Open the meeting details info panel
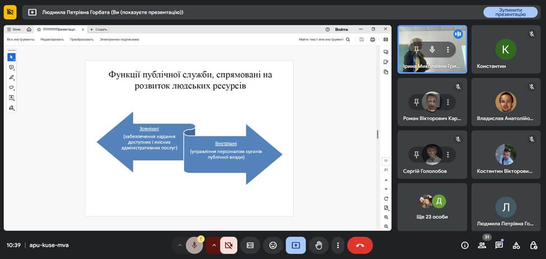This screenshot has height=259, width=546. pyautogui.click(x=465, y=245)
